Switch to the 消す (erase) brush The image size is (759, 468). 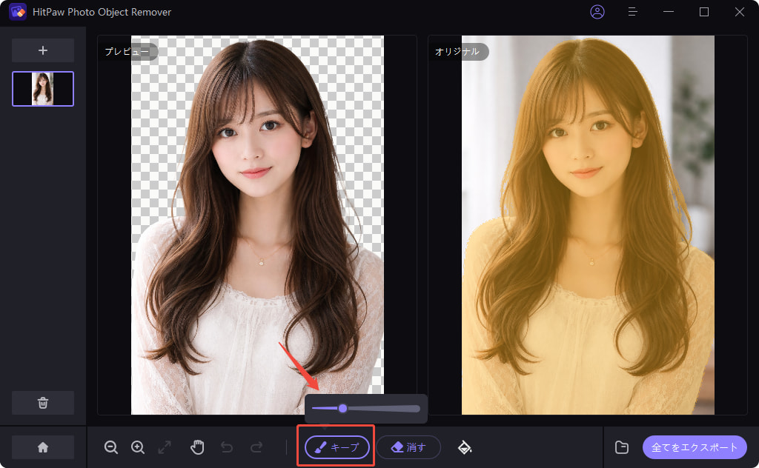click(408, 447)
